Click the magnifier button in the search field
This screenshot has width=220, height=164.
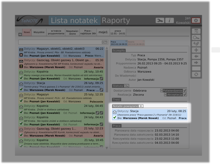[104, 42]
